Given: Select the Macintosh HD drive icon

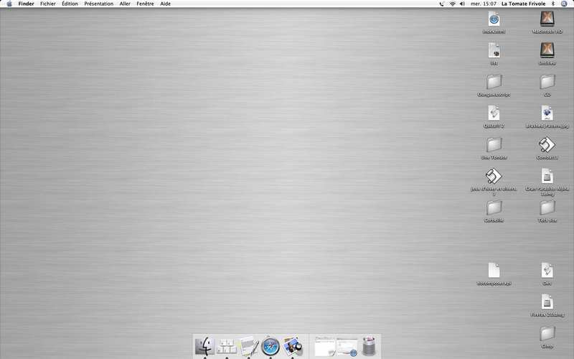Looking at the screenshot, I should tap(547, 19).
